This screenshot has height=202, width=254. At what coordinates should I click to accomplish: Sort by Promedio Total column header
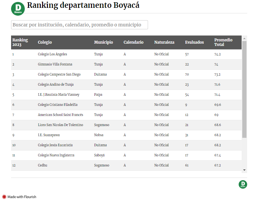coord(223,42)
